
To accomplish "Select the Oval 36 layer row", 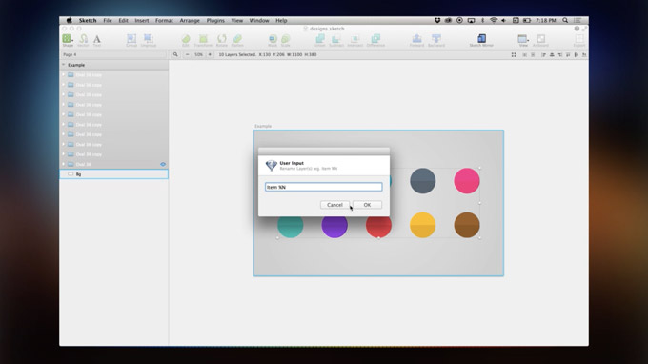I will click(113, 164).
